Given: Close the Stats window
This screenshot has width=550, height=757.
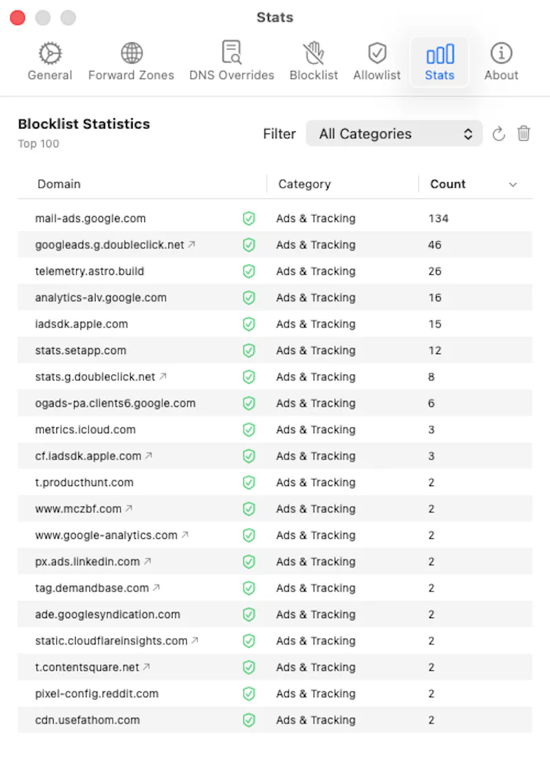Looking at the screenshot, I should tap(18, 17).
